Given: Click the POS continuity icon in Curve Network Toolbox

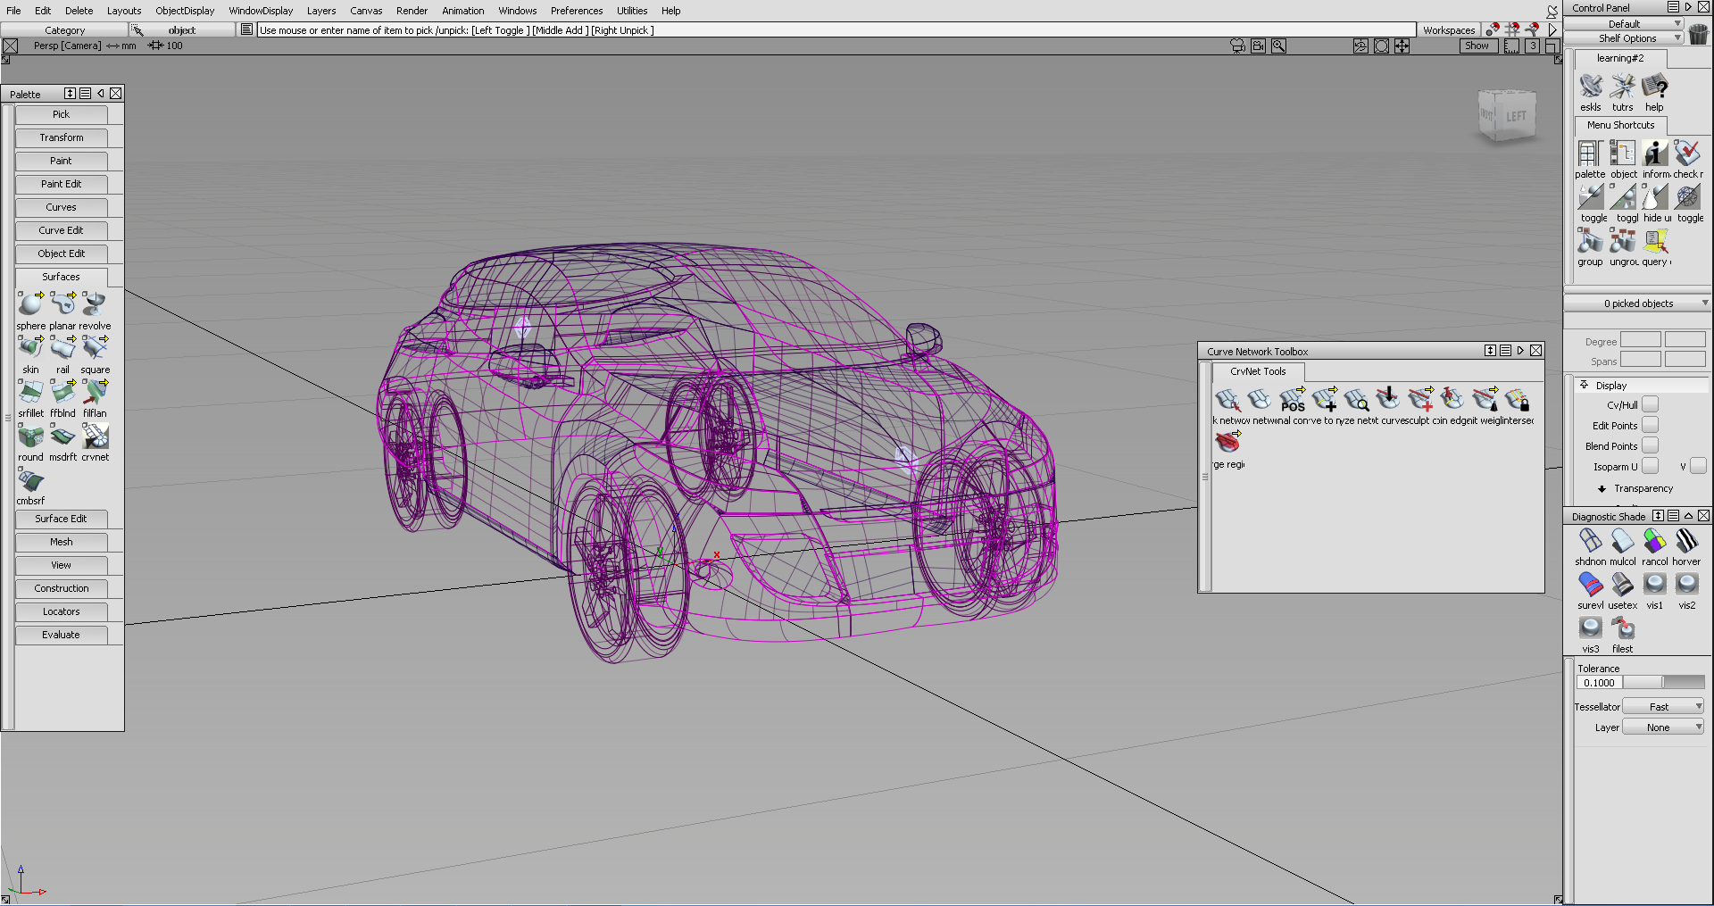Looking at the screenshot, I should (1292, 400).
